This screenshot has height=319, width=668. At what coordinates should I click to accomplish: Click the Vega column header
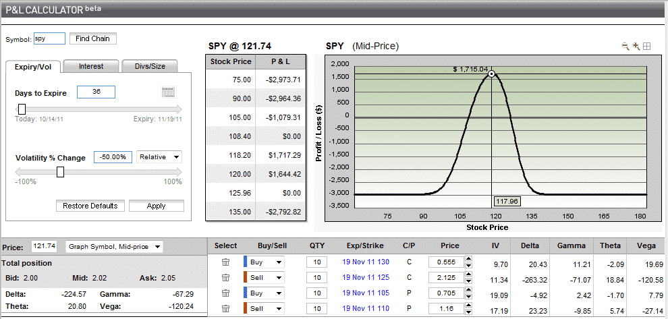tap(646, 245)
